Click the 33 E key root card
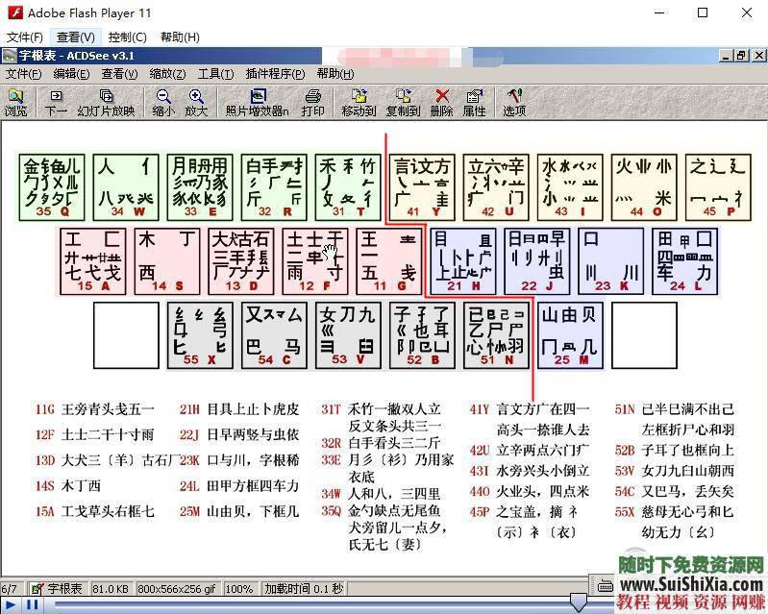Image resolution: width=768 pixels, height=614 pixels. (x=200, y=187)
